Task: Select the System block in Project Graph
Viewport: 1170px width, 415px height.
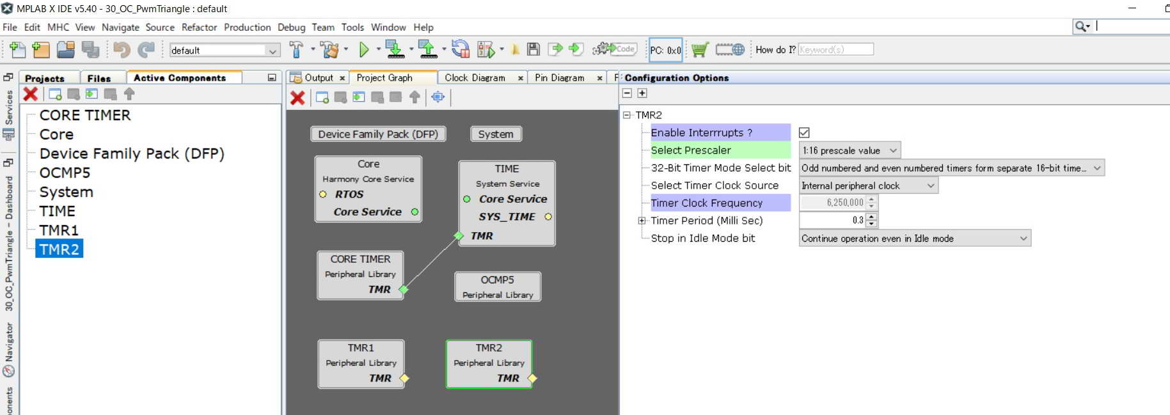Action: pos(496,134)
